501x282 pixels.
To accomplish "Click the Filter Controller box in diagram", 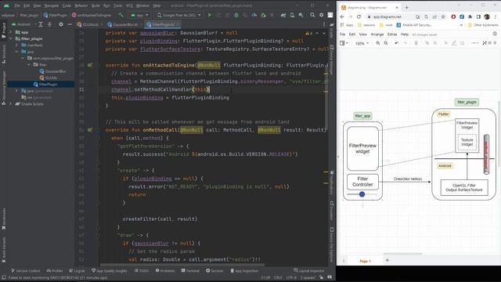I will click(x=362, y=182).
